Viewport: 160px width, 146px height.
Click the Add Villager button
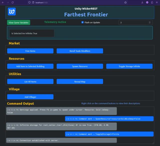pos(30,97)
